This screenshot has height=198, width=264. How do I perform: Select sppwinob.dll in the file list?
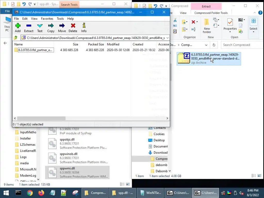[x=77, y=158]
